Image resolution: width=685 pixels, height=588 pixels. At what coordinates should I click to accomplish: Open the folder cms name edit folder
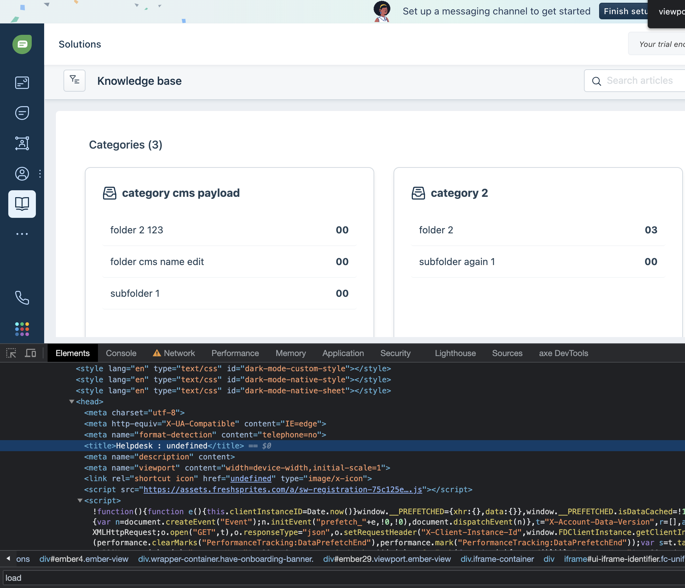[x=157, y=262]
